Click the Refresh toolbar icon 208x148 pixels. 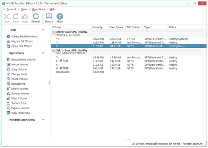[36, 16]
